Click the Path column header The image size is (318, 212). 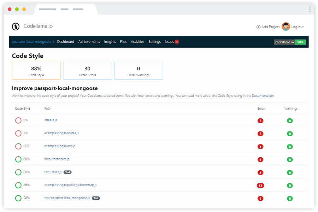(x=47, y=108)
